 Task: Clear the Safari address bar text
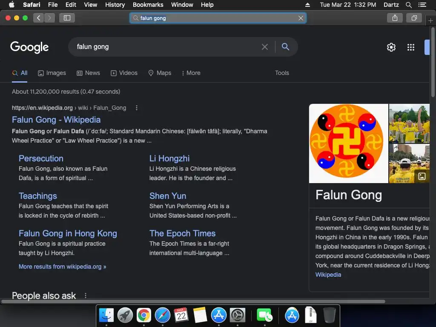301,18
